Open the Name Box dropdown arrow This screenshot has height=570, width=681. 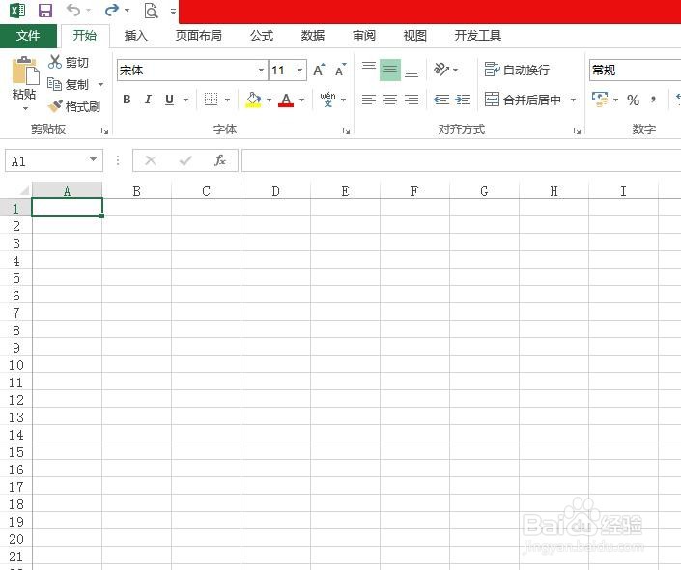click(93, 159)
